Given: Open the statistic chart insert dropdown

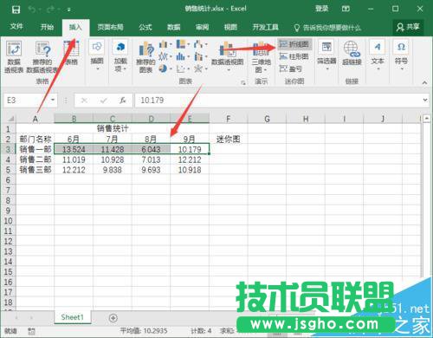Looking at the screenshot, I should [x=183, y=56].
